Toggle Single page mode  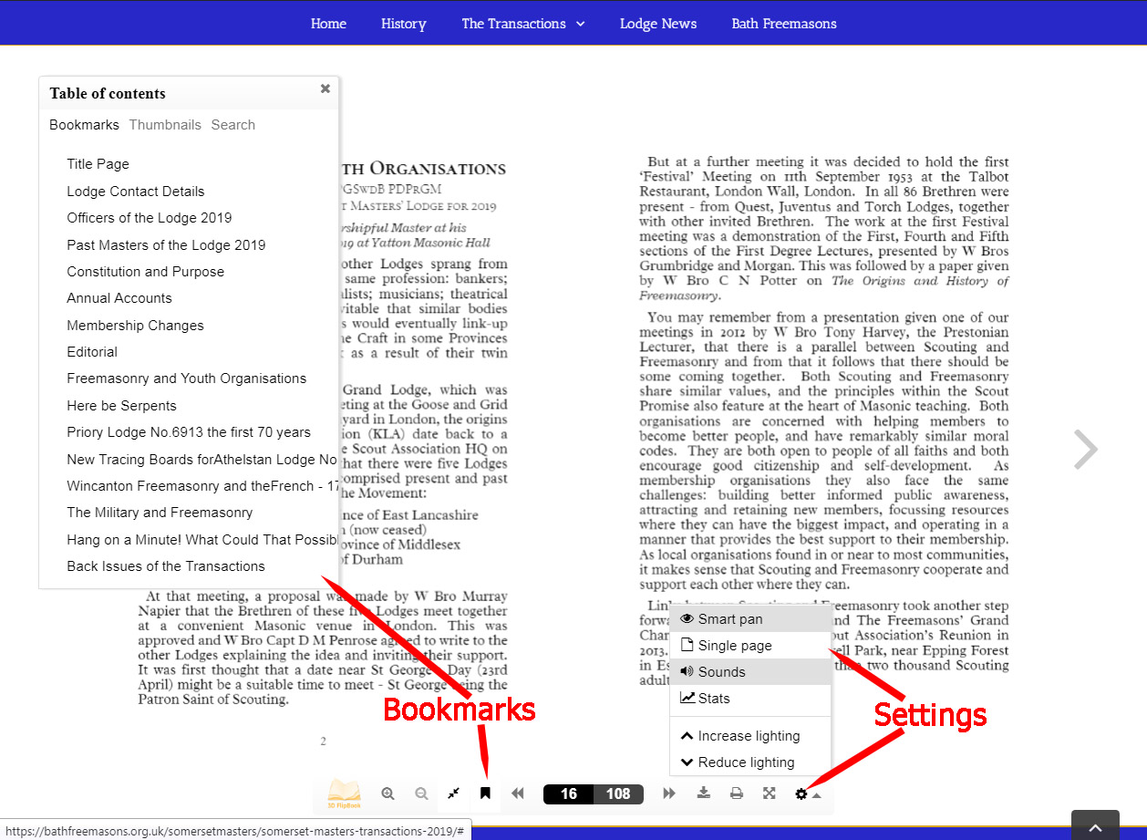[x=750, y=646]
